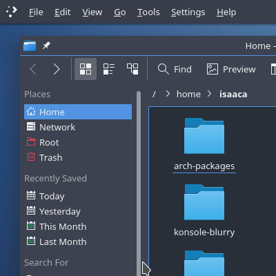The width and height of the screenshot is (276, 276).
Task: Open the Tools menu
Action: coord(148,12)
